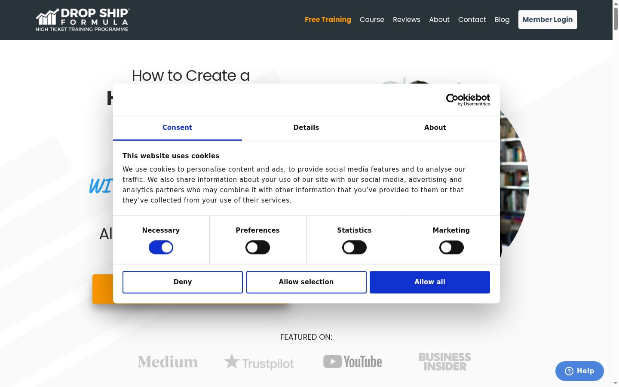
Task: Open the About link in site navigation
Action: click(x=439, y=20)
